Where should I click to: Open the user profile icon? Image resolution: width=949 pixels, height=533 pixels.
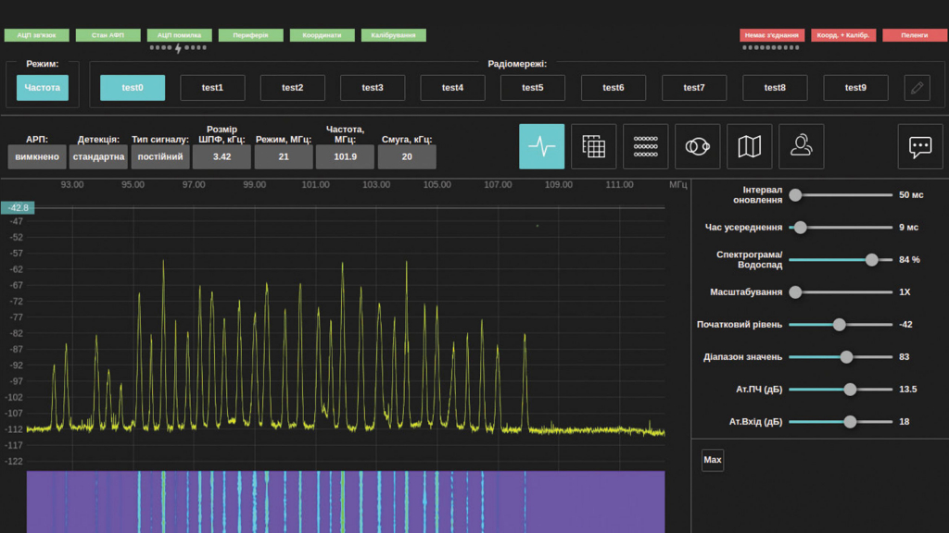tap(801, 146)
